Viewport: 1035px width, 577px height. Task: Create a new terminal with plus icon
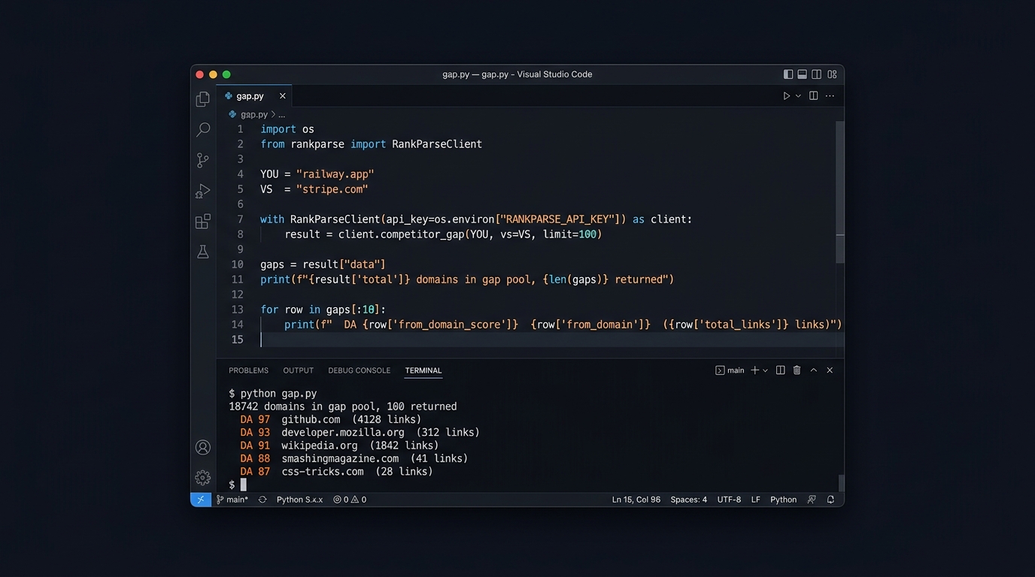click(754, 370)
